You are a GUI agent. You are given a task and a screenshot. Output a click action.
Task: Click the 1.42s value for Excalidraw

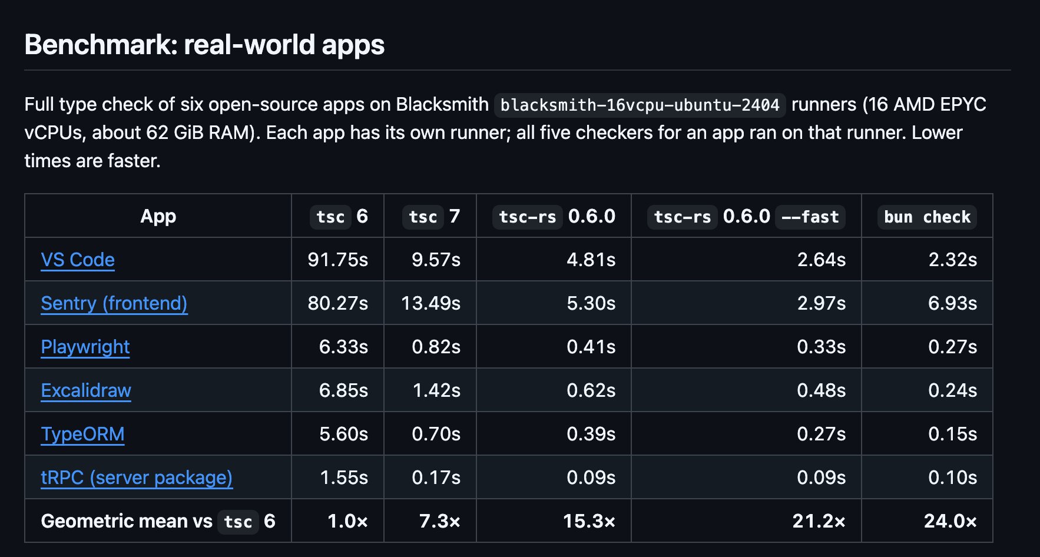(436, 390)
